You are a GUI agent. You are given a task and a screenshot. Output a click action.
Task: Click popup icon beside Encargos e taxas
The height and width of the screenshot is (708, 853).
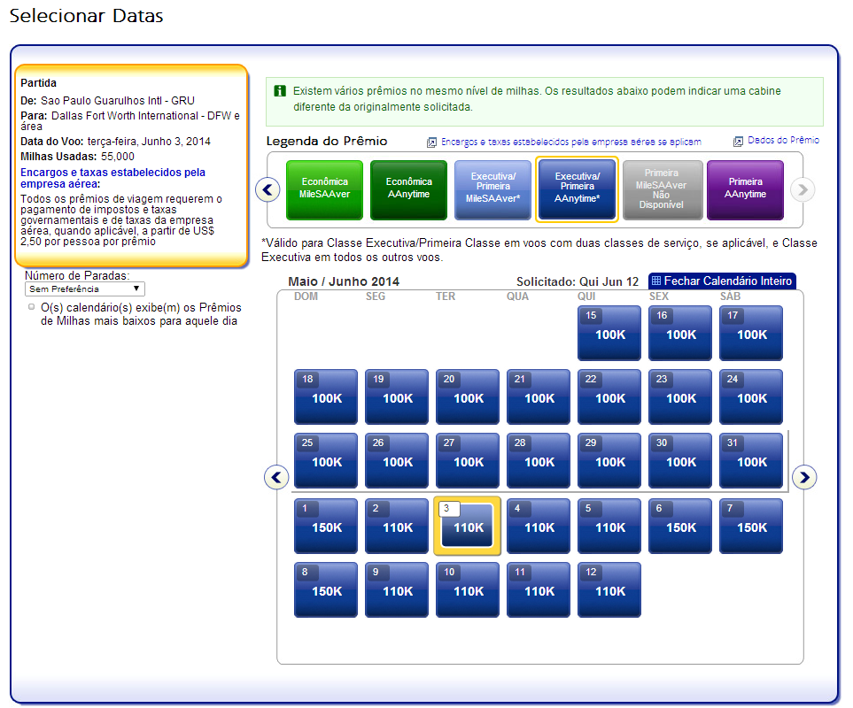tap(431, 142)
